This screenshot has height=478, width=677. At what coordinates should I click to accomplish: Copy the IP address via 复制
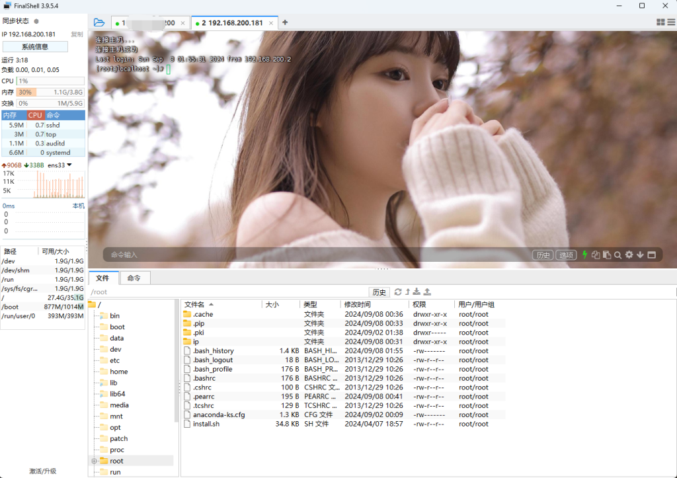point(77,34)
